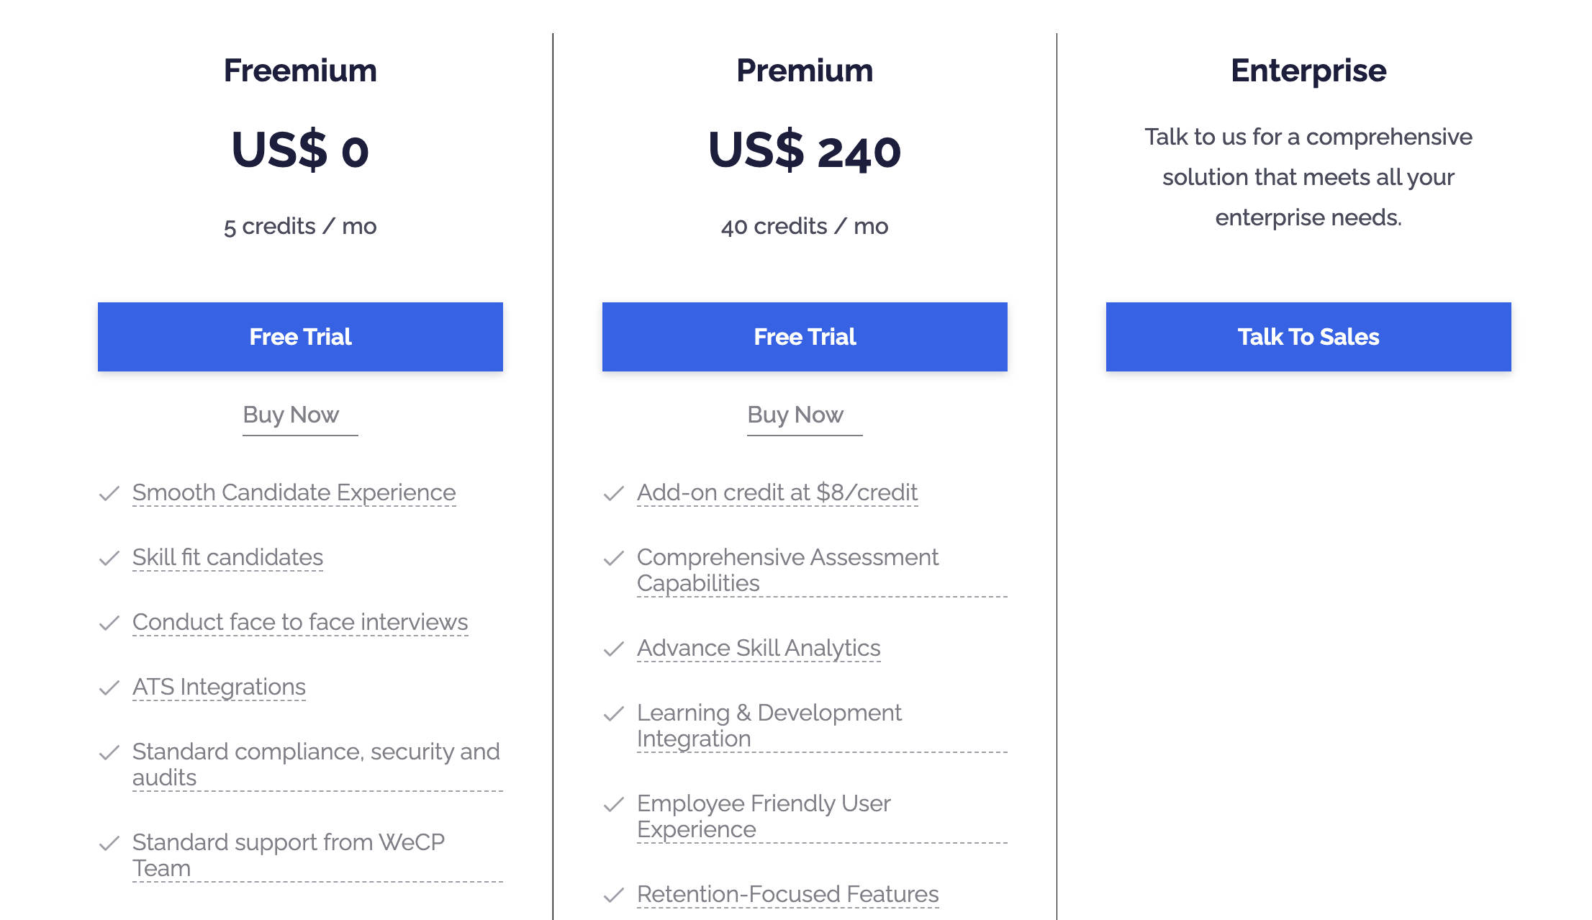The width and height of the screenshot is (1592, 920).
Task: Open Talk To Sales for Enterprise
Action: (x=1308, y=336)
